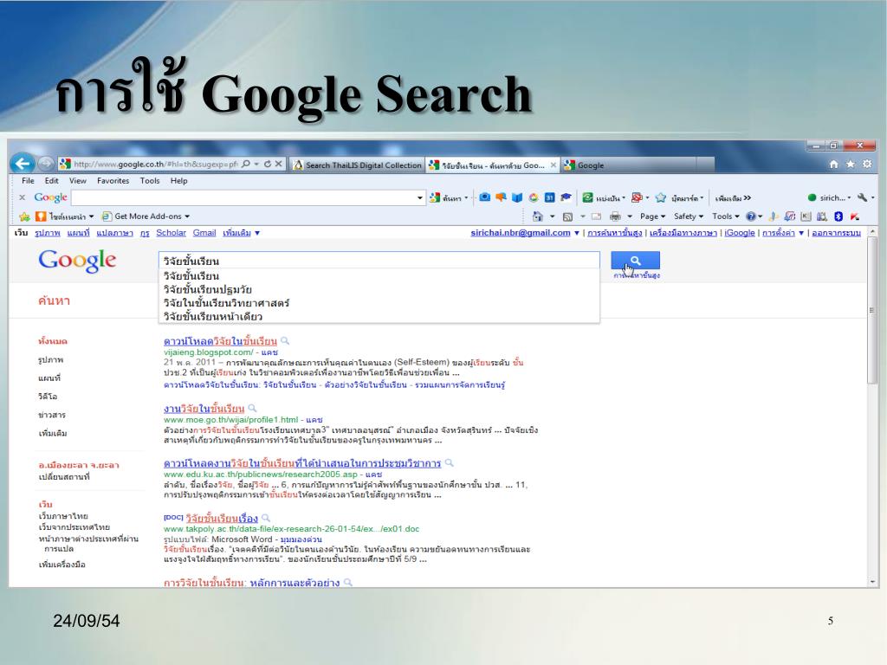
Task: Switch to the Search ThaiLIS Digital Collection tab
Action: 358,165
